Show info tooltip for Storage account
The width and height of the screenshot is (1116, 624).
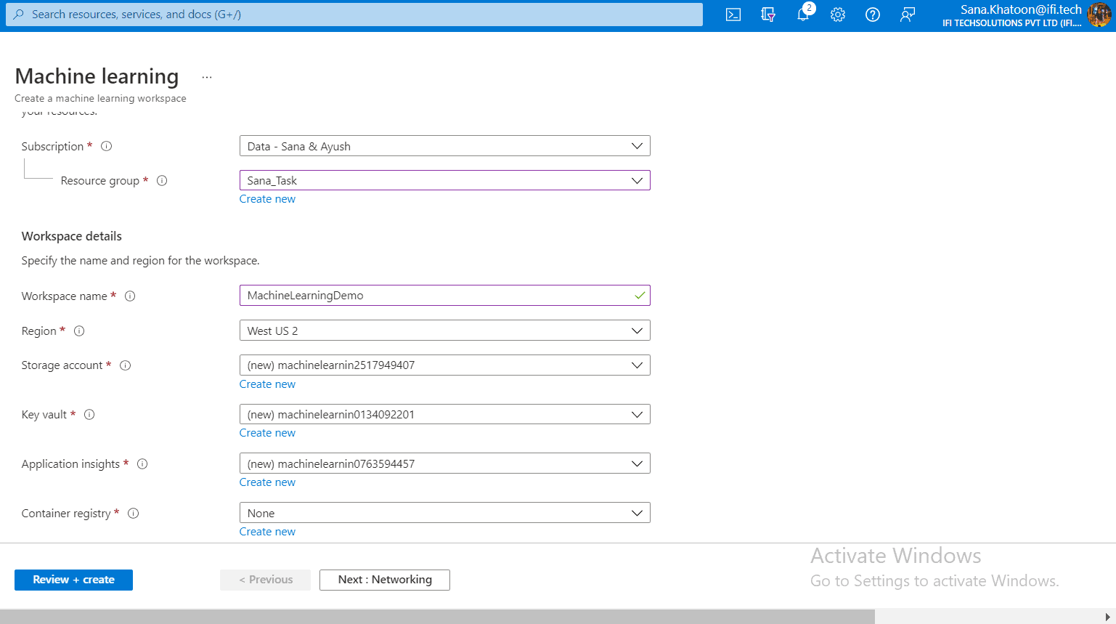pyautogui.click(x=125, y=365)
